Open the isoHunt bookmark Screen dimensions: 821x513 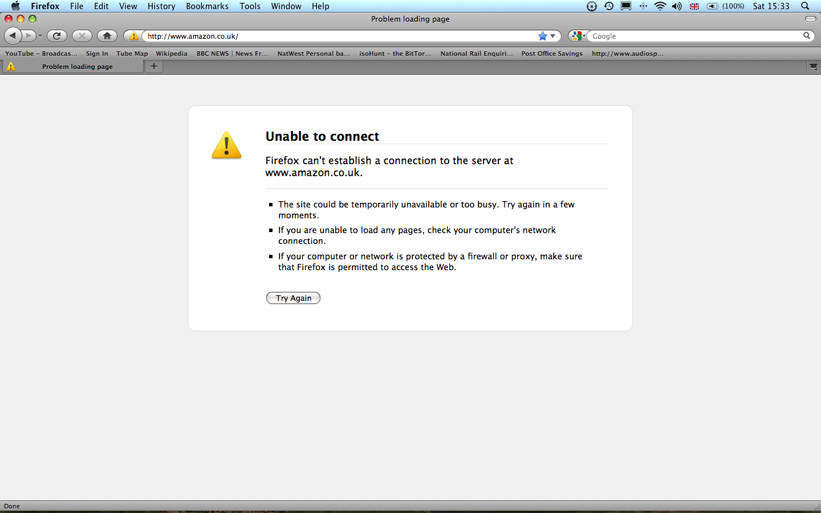(x=395, y=54)
